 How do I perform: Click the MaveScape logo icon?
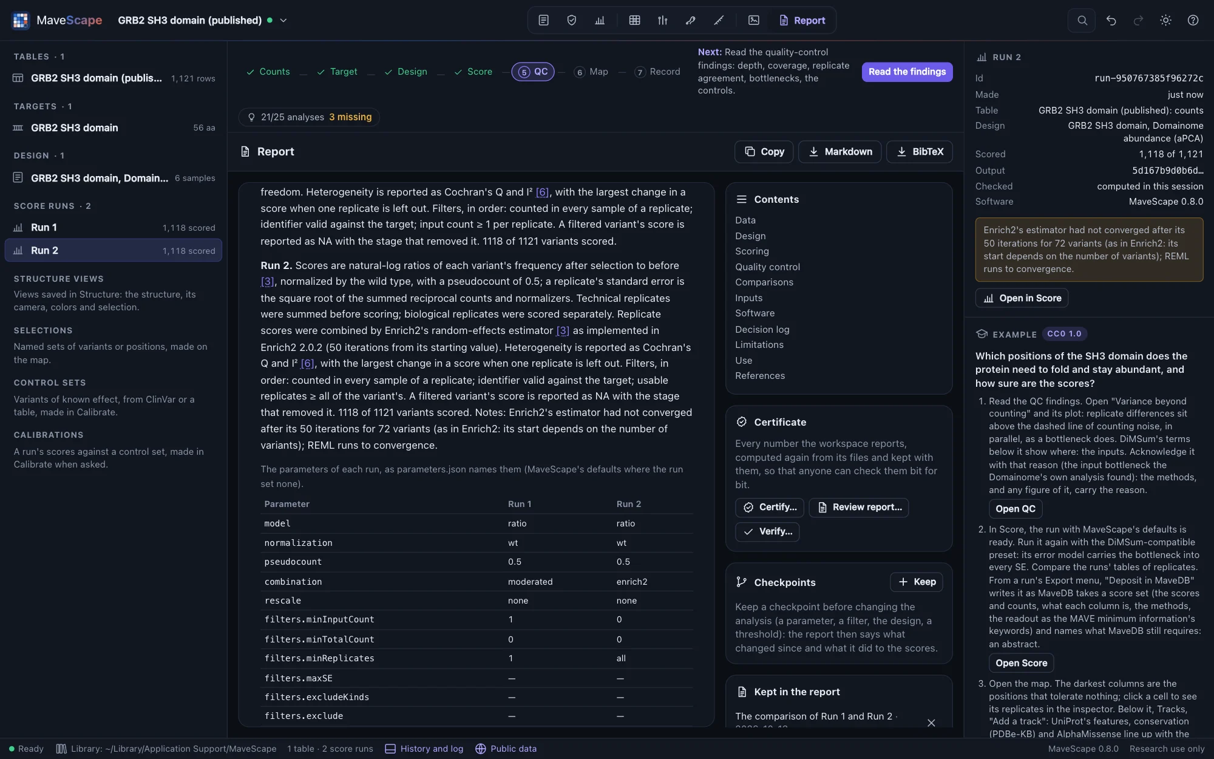(21, 20)
